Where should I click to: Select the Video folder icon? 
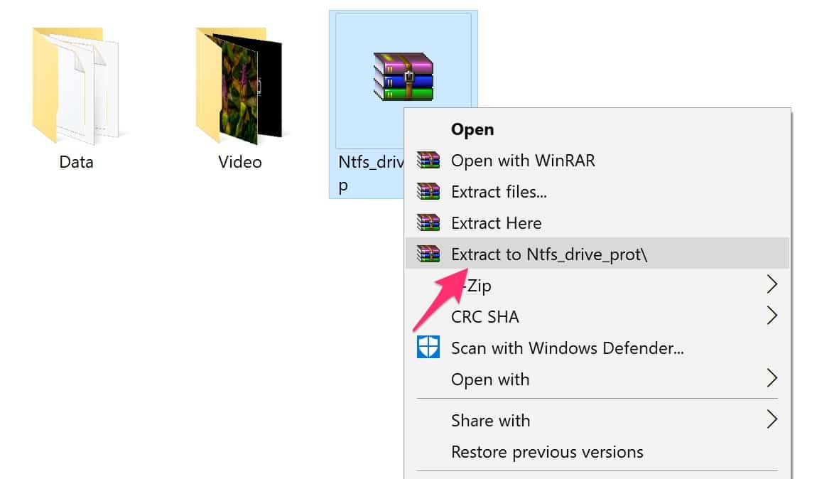click(x=238, y=84)
